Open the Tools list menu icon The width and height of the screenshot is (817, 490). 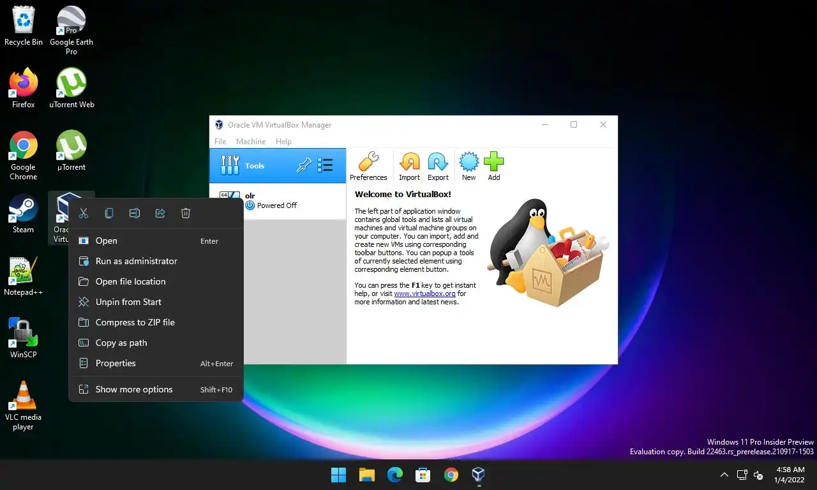[x=325, y=165]
